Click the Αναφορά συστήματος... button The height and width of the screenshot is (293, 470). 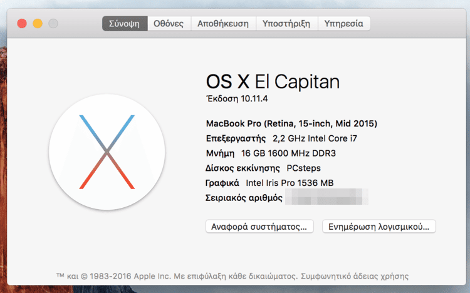[x=259, y=227]
